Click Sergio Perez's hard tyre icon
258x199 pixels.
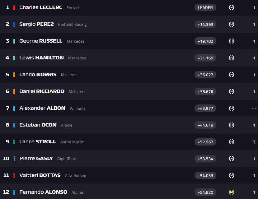(231, 24)
